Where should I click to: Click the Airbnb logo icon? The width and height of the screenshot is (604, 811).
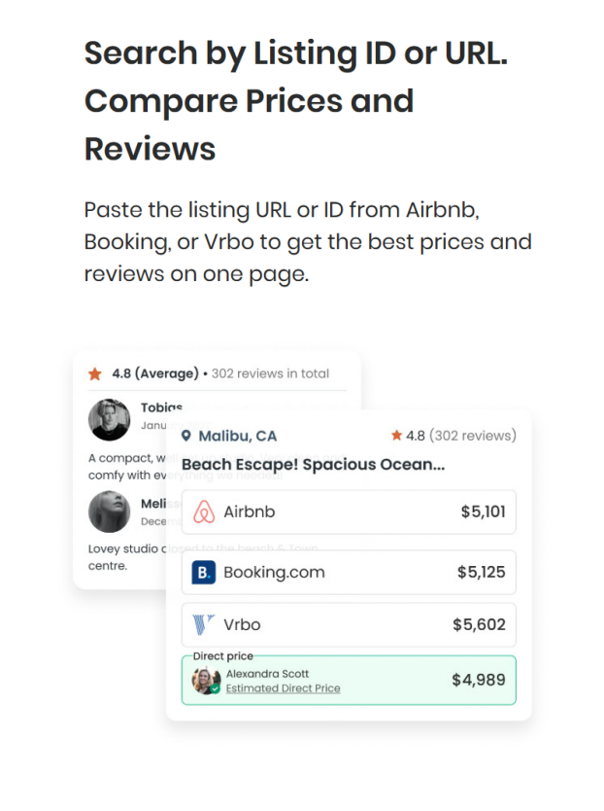204,512
